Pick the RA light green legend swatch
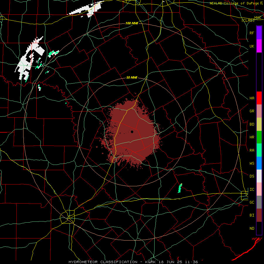This screenshot has width=264, height=264. (x=259, y=150)
